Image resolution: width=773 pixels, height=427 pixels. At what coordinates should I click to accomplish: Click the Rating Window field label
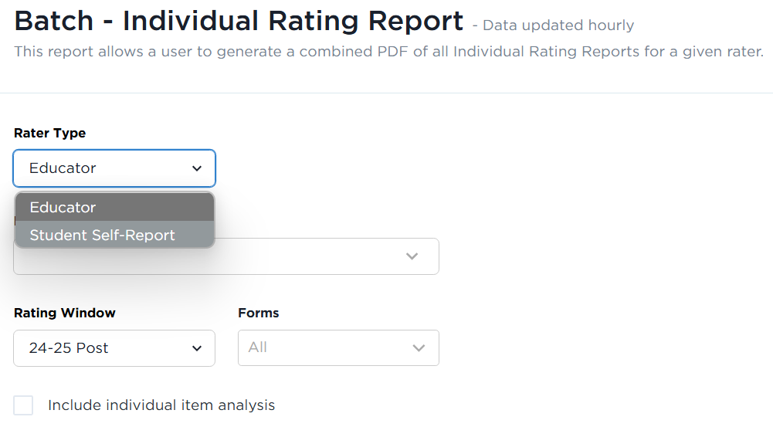pos(65,313)
